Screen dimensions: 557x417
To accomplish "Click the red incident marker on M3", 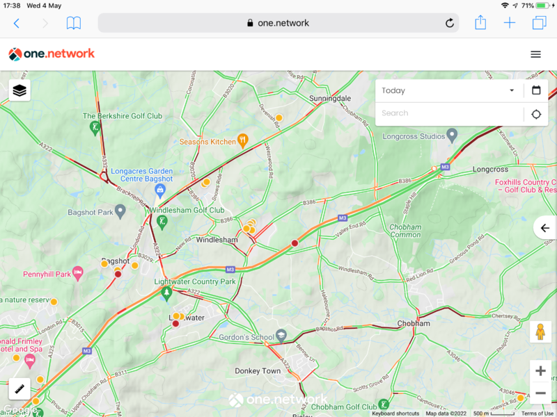I will point(295,243).
